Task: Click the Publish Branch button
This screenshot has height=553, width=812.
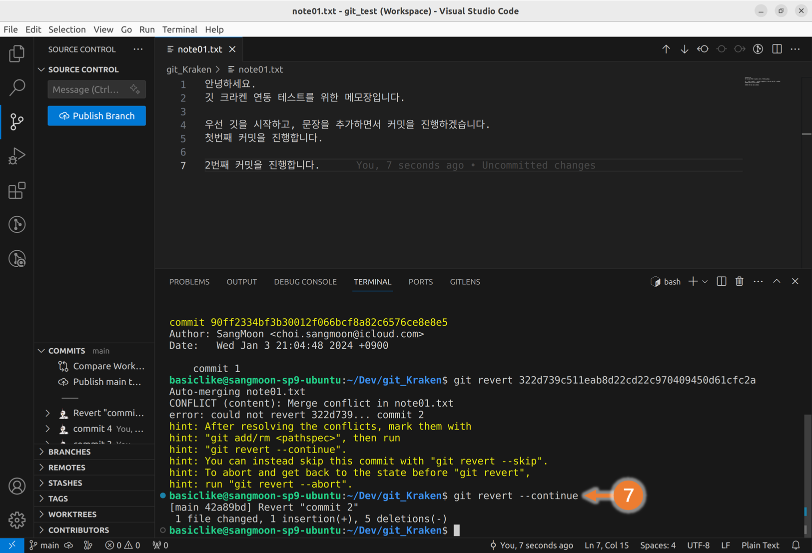Action: (97, 116)
